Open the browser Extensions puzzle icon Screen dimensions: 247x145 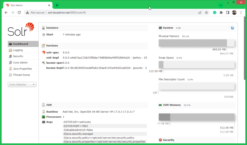pyautogui.click(x=221, y=13)
